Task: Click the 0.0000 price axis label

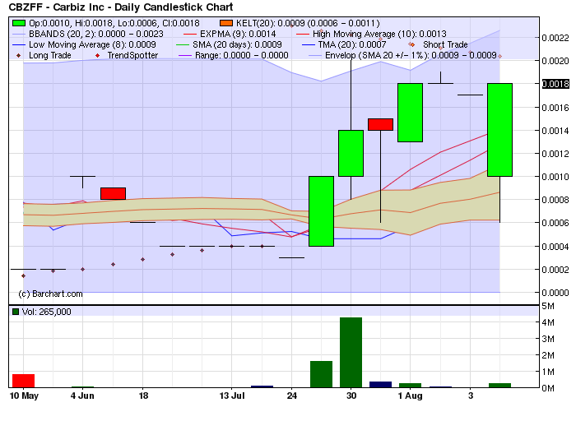Action: pyautogui.click(x=555, y=293)
